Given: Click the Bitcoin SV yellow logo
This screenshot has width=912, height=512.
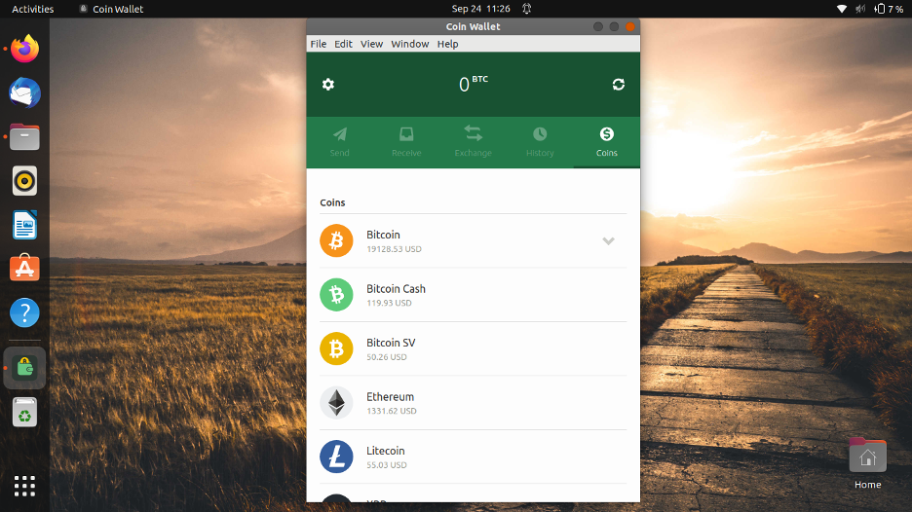Looking at the screenshot, I should 336,348.
